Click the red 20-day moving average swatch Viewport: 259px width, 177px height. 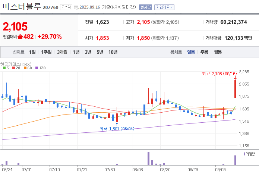[x=13, y=68]
